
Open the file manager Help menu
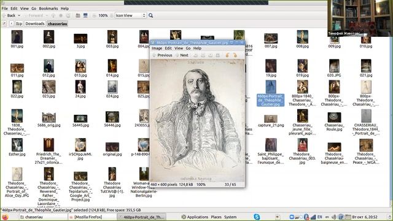(64, 8)
